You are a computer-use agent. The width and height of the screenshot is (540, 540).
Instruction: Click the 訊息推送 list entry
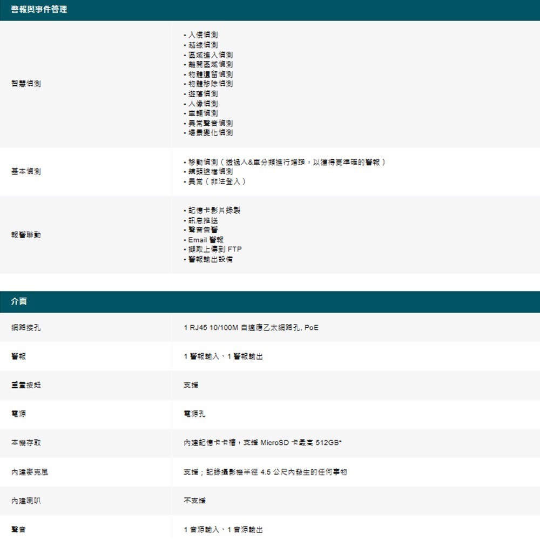point(203,220)
